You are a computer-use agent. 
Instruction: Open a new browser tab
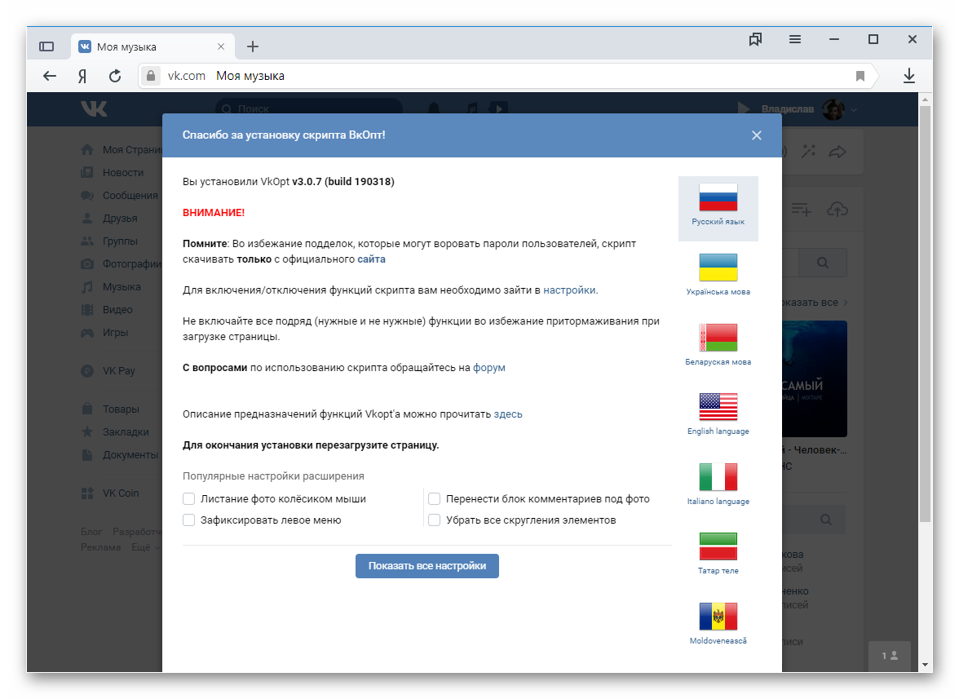tap(253, 46)
